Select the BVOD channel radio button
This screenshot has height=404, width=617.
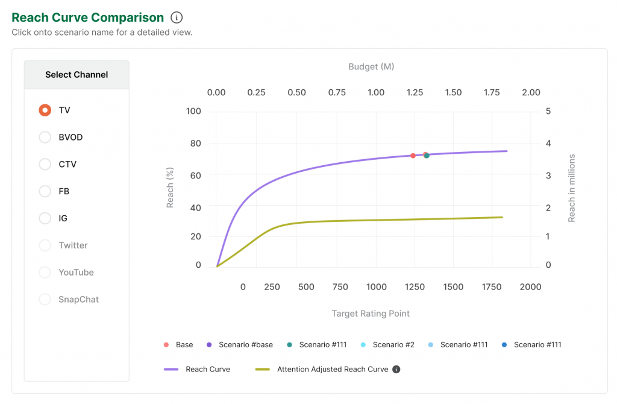coord(45,137)
